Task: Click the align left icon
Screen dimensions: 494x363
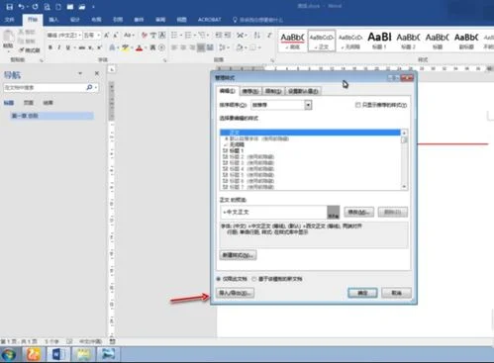Action: [x=174, y=47]
